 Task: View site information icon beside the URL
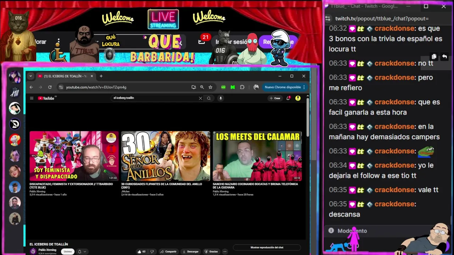(x=61, y=87)
